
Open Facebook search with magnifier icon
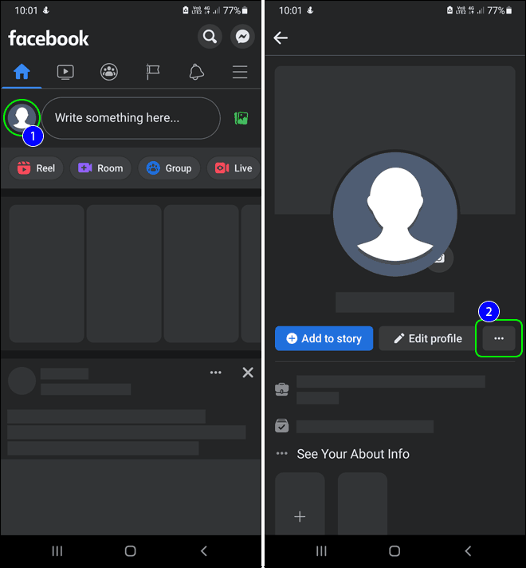tap(210, 36)
